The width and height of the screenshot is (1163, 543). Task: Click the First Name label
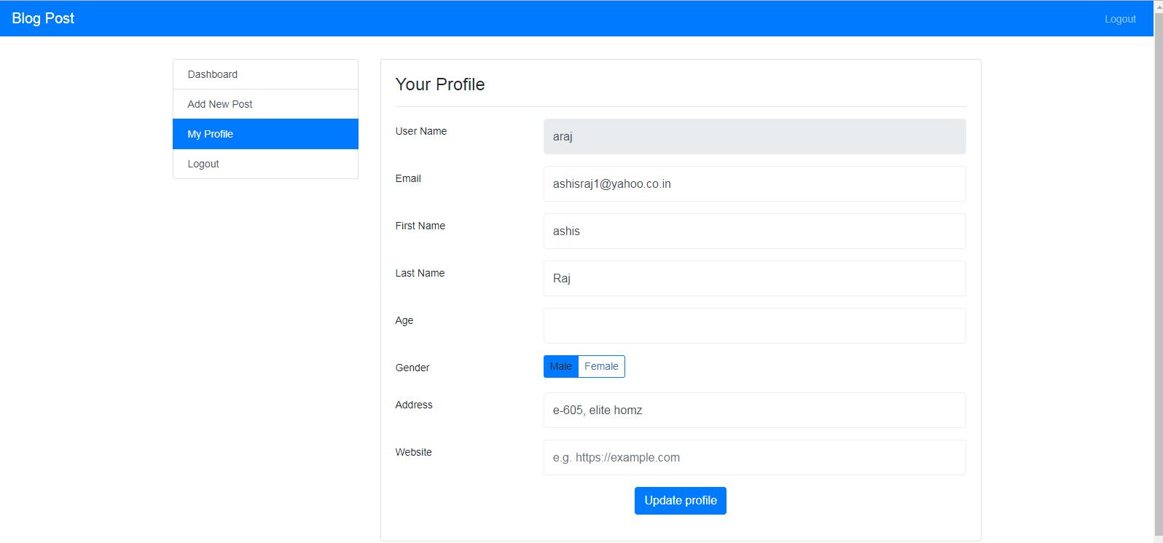(420, 226)
